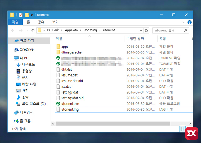Open Help with the question mark icon

click(189, 22)
